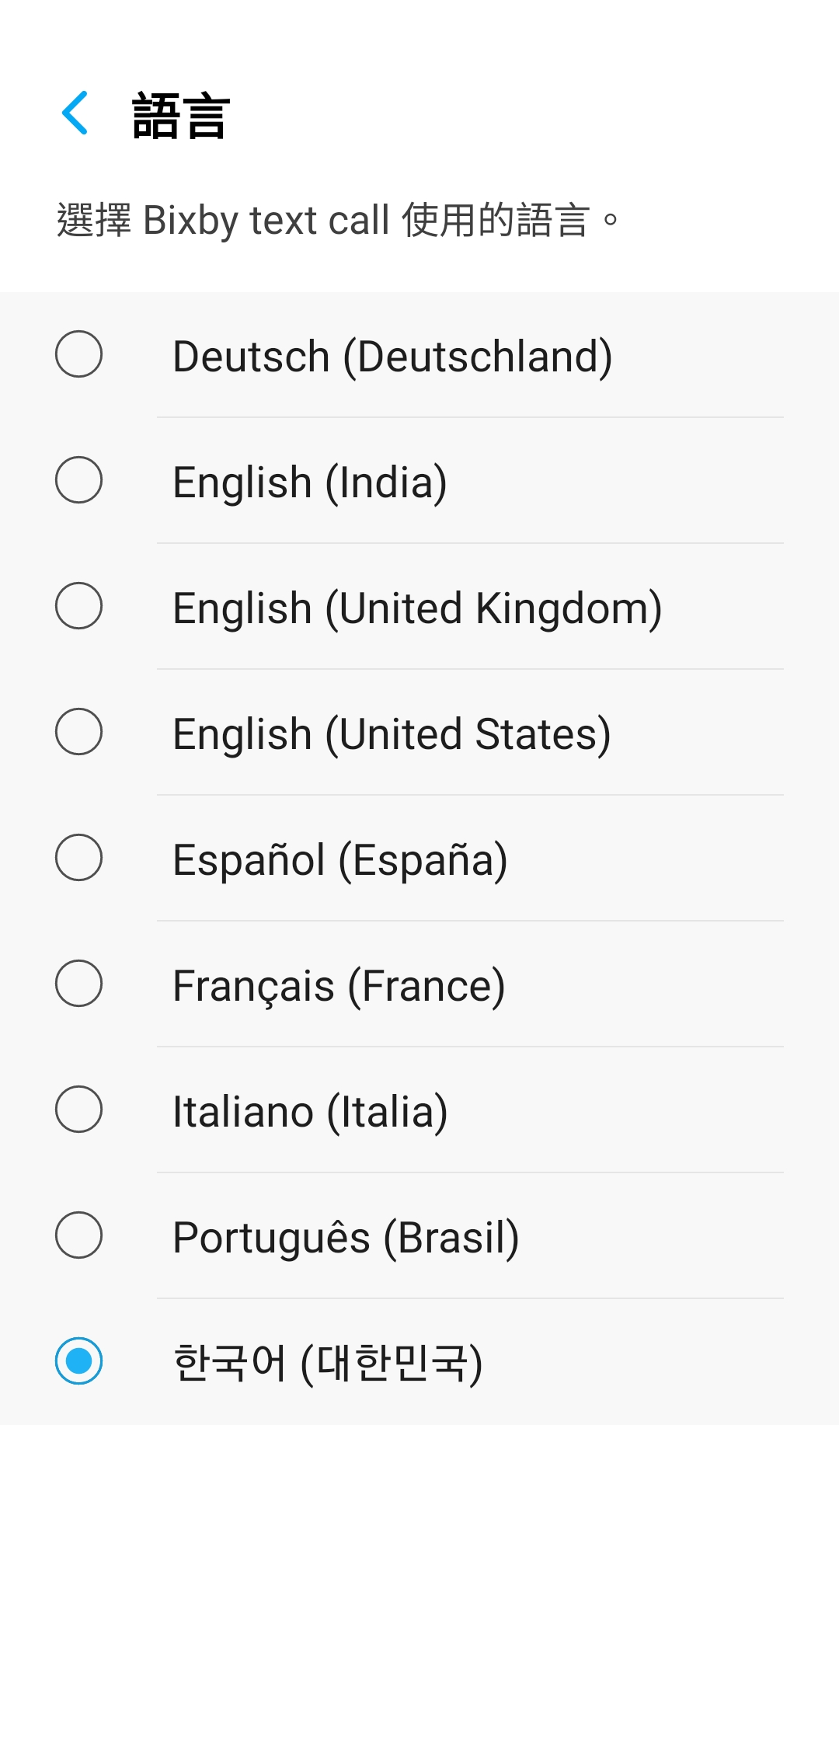Screen dimensions: 839x1742
Task: Select English (United States) radio button
Action: tap(78, 732)
